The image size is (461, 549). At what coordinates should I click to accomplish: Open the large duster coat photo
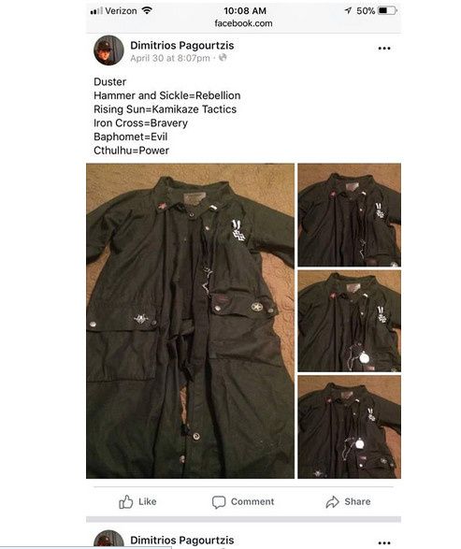[190, 321]
